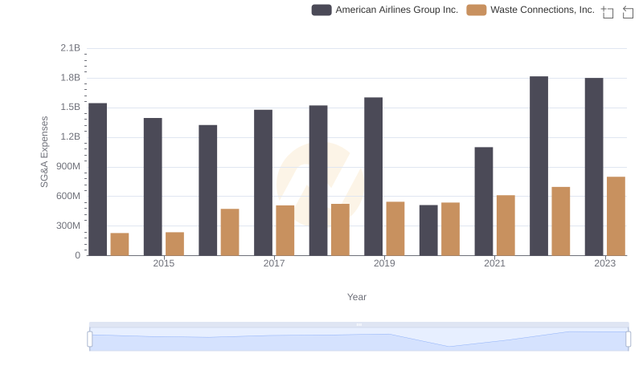Click the American Airlines bar for 2014
This screenshot has height=370, width=643.
pos(97,179)
